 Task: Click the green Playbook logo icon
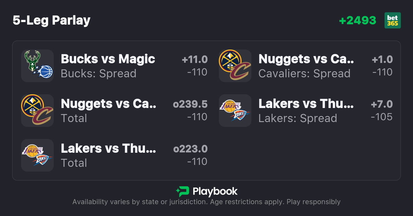[182, 191]
